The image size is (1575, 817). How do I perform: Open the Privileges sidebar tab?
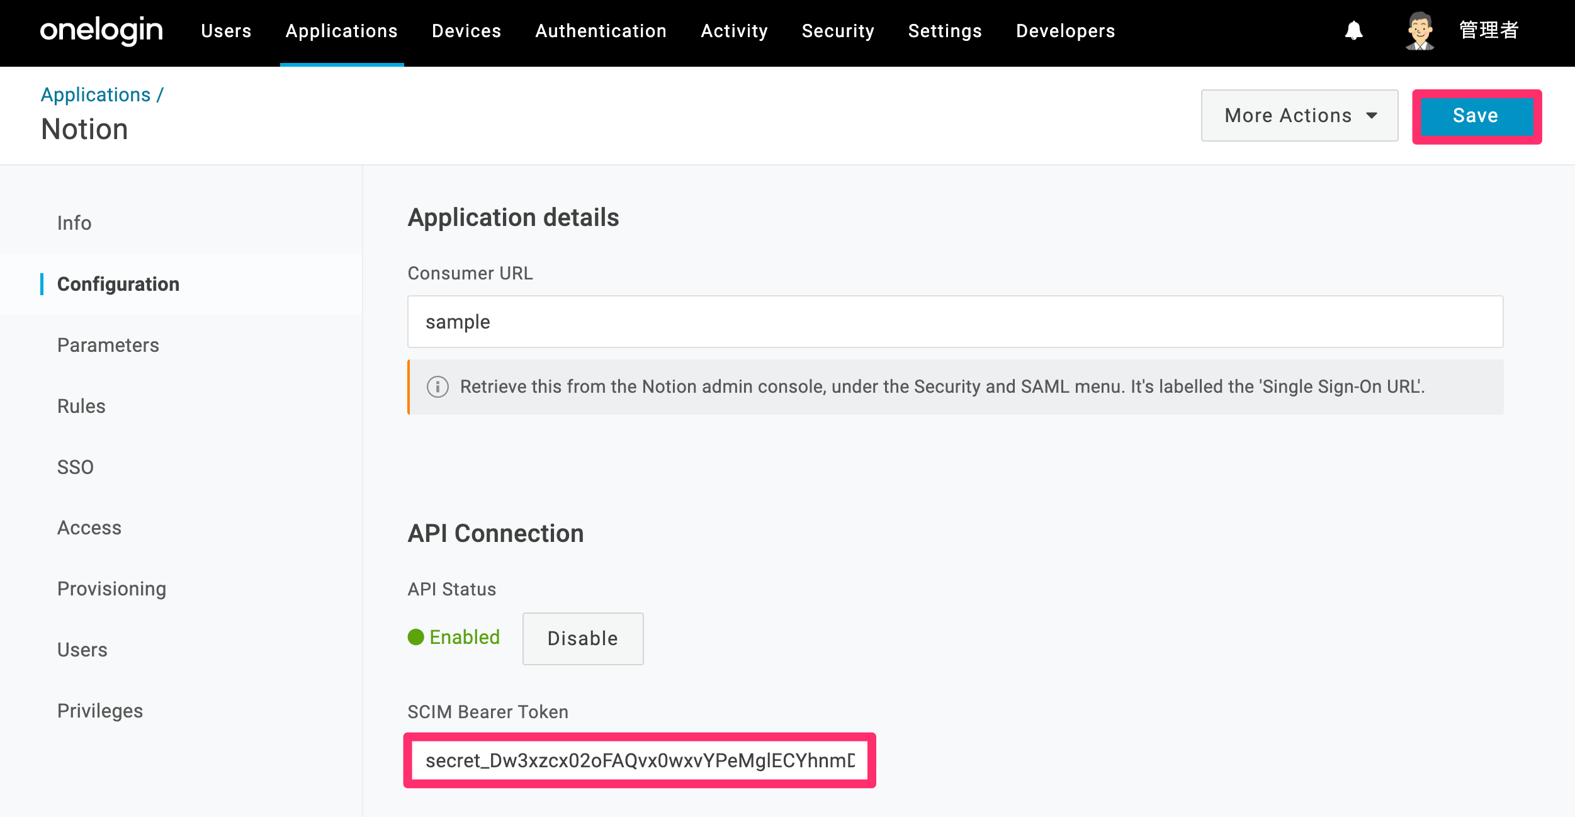pos(99,711)
